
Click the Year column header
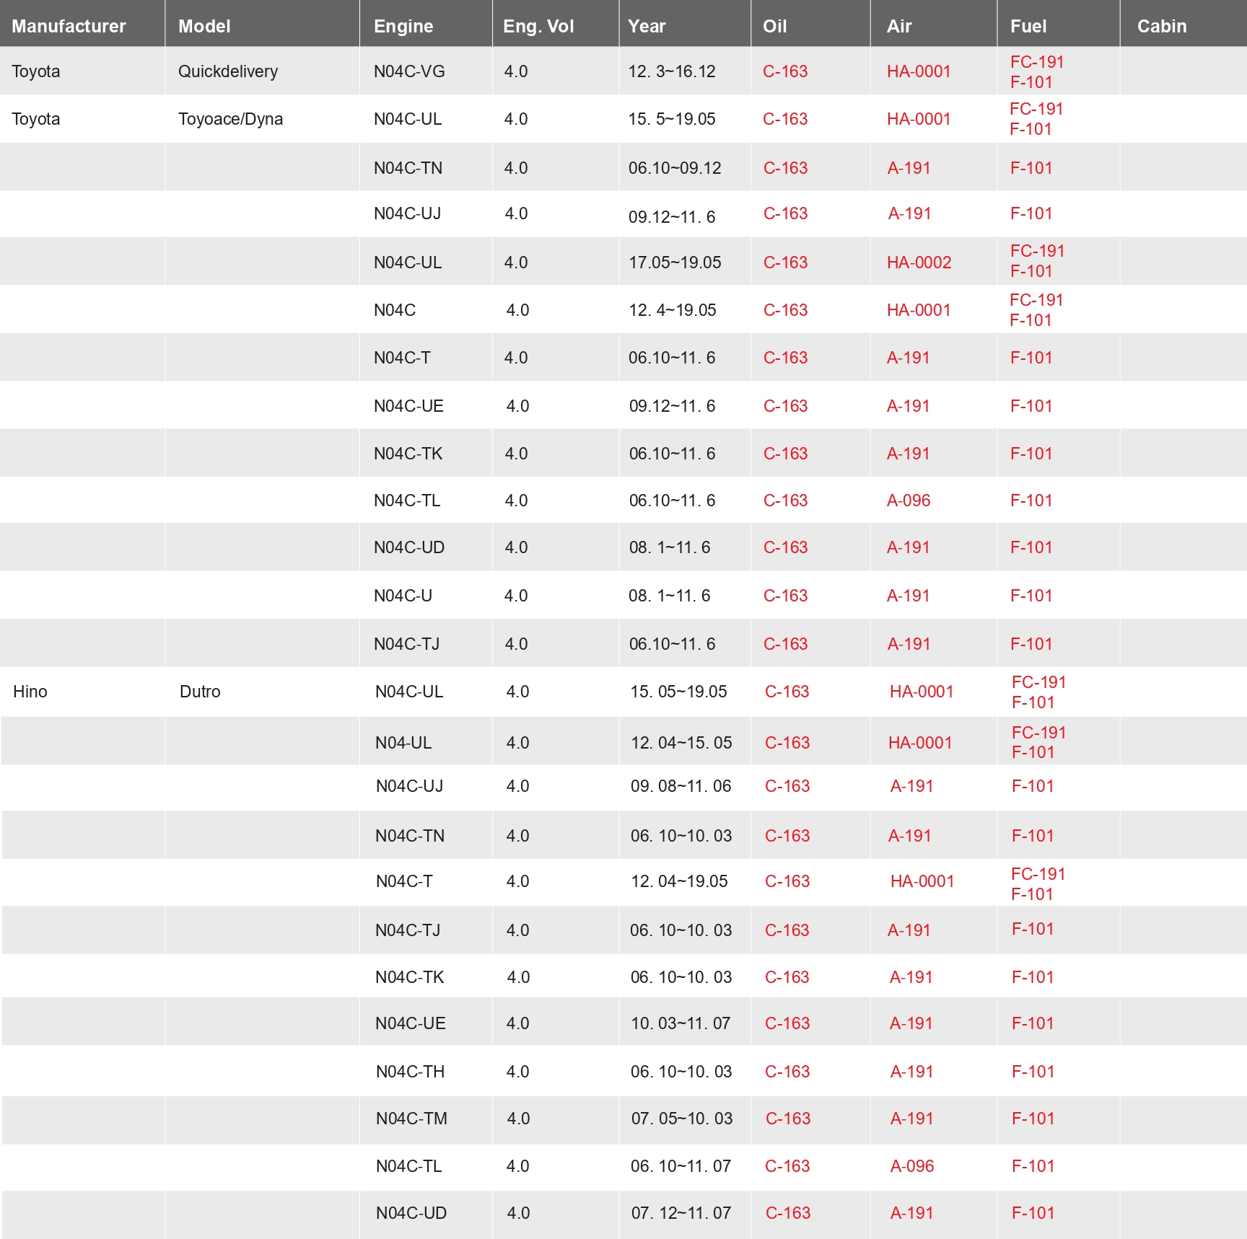pyautogui.click(x=647, y=26)
